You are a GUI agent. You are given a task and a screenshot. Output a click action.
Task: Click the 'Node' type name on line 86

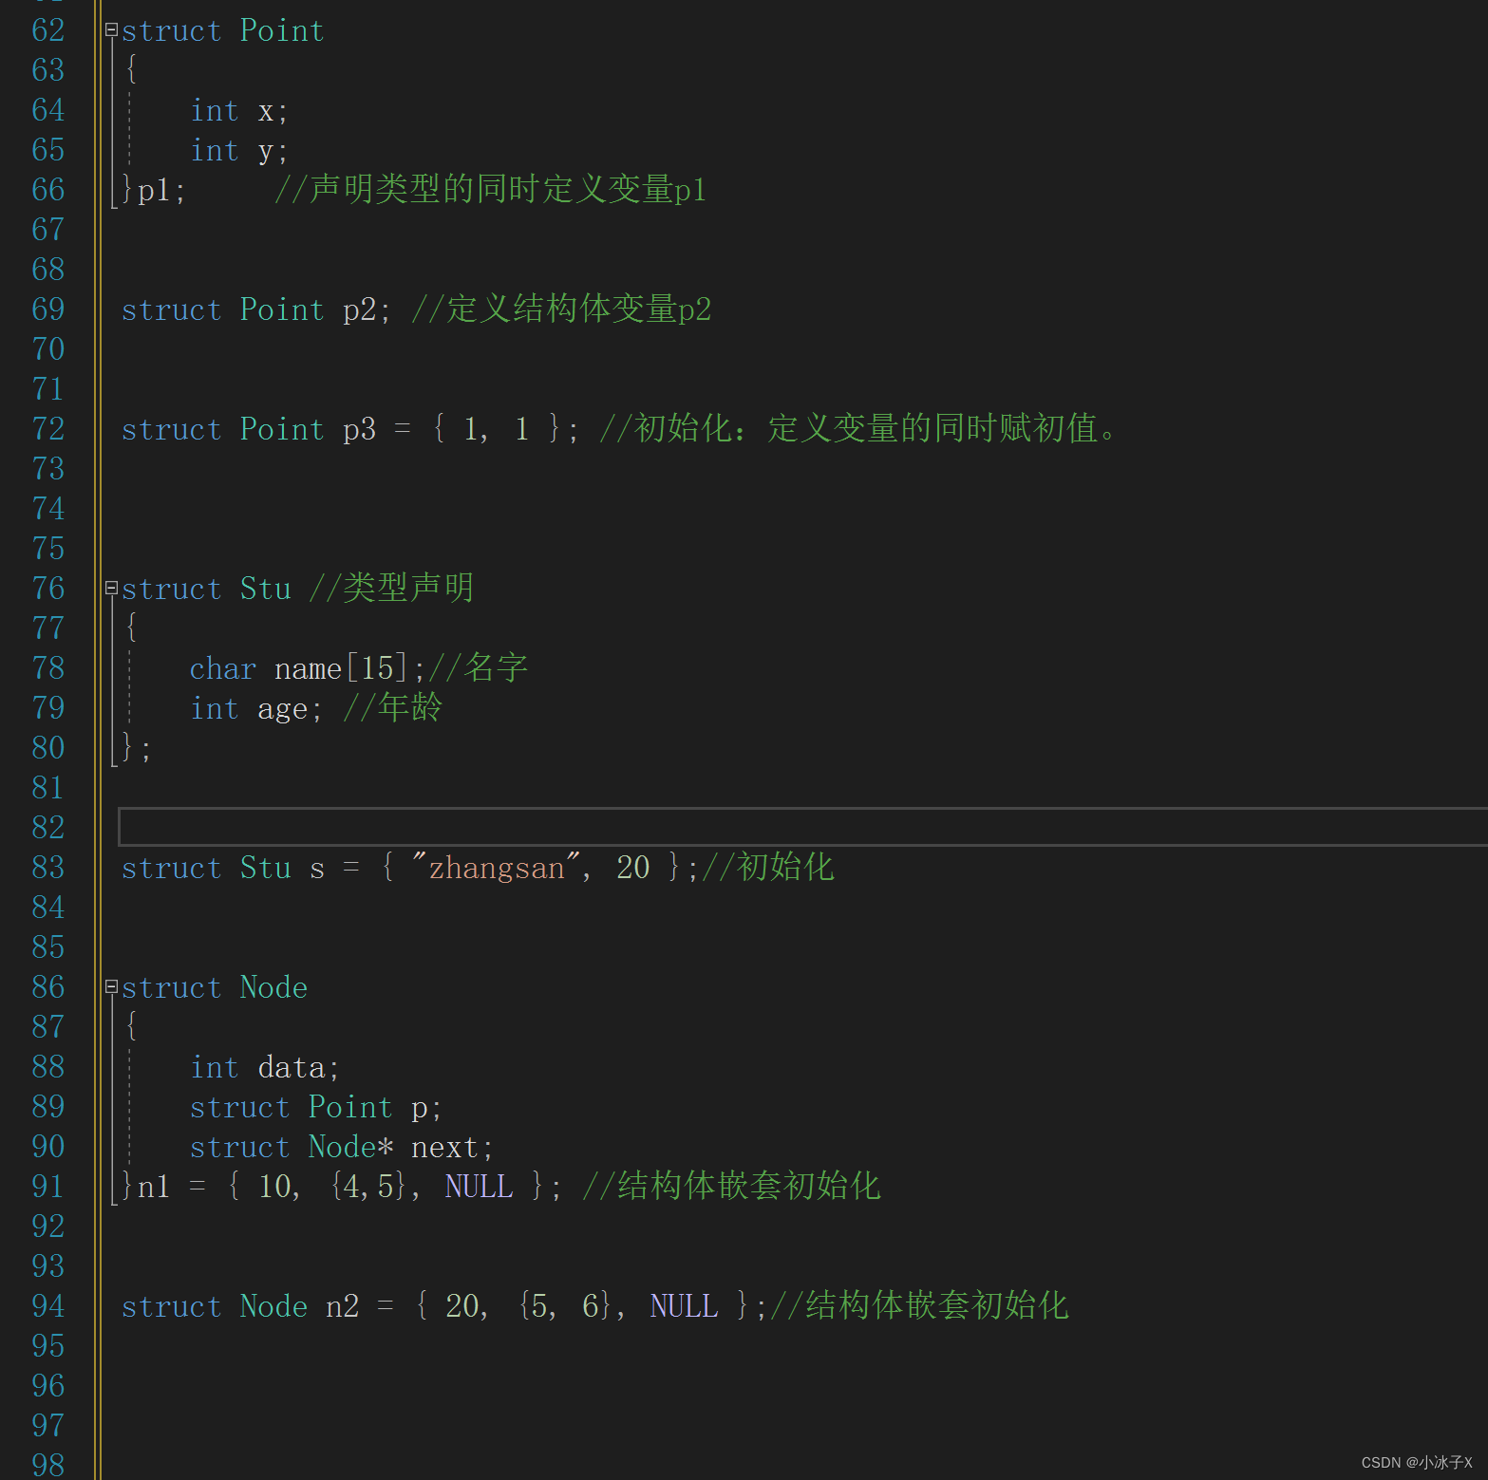point(273,987)
